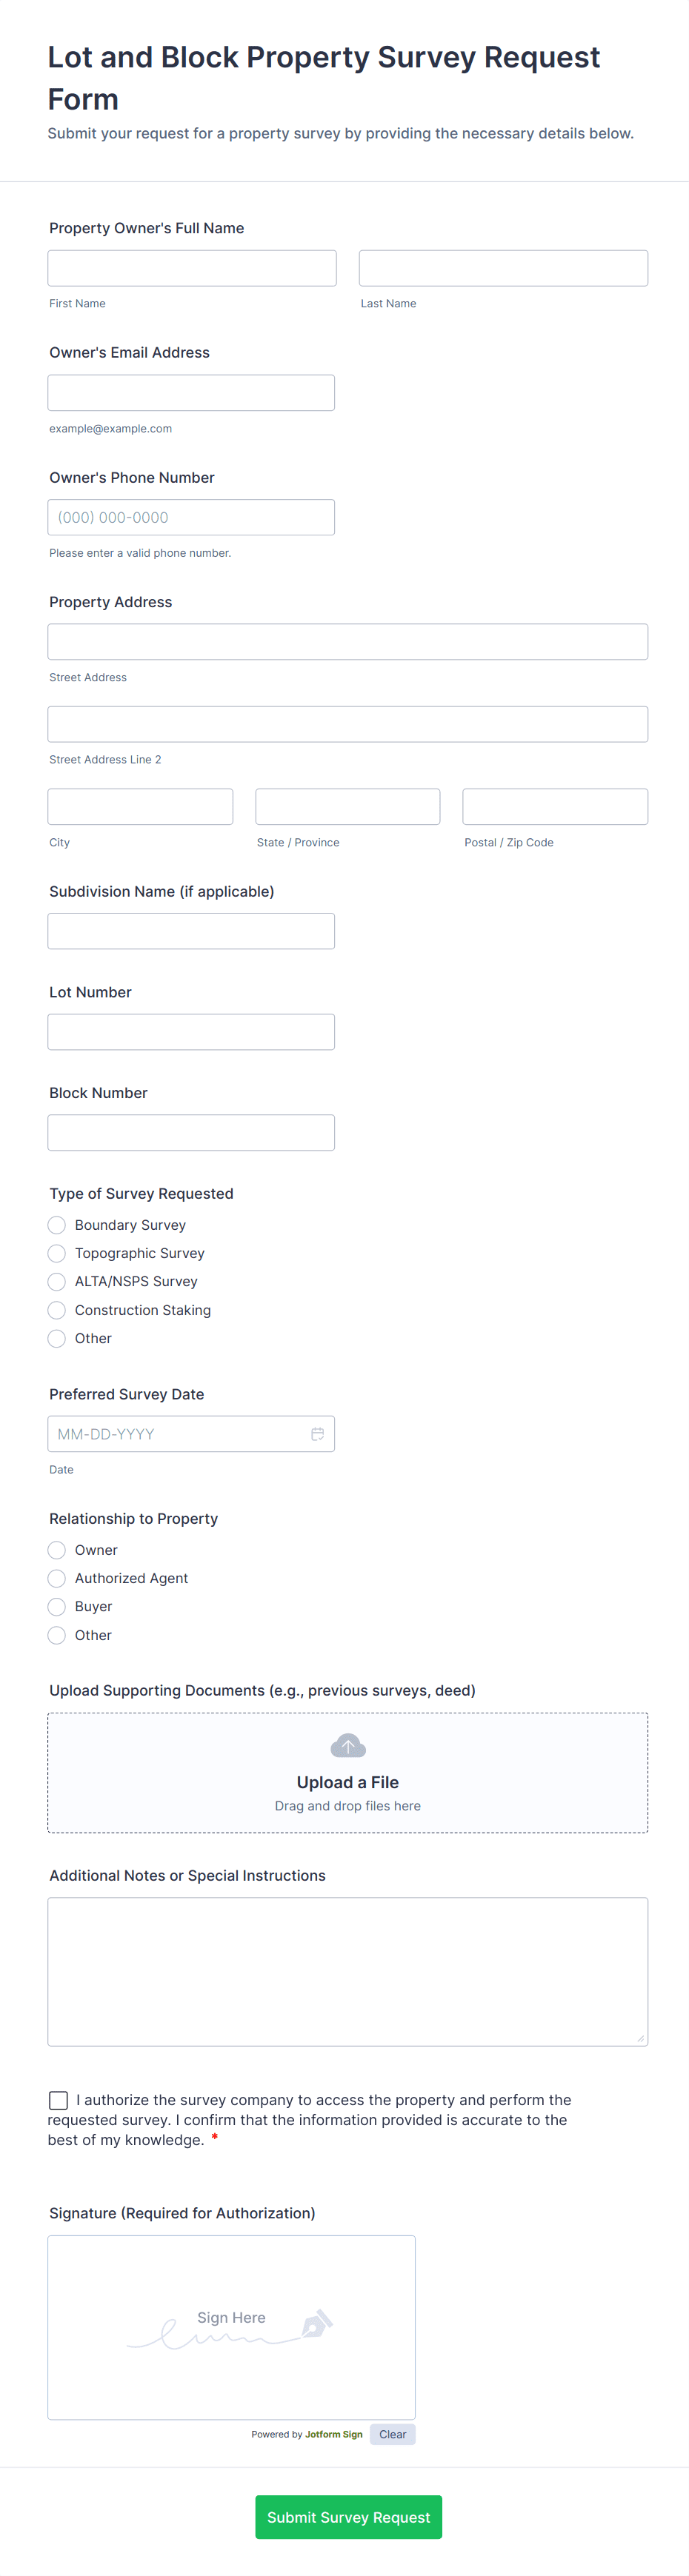Choose Topographic Survey option
This screenshot has width=689, height=2576.
pyautogui.click(x=57, y=1253)
